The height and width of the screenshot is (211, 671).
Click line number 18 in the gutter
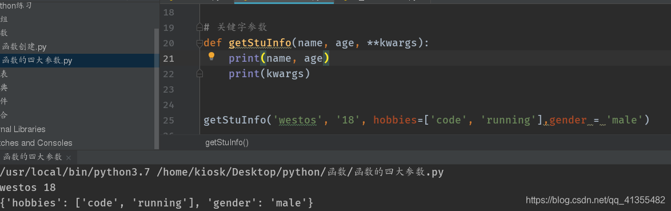pyautogui.click(x=169, y=13)
